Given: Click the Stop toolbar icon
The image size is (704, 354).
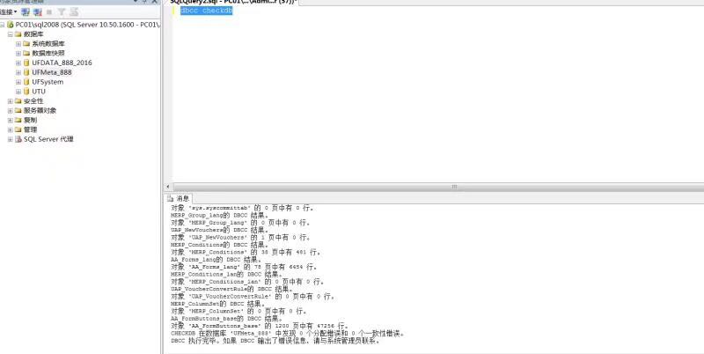Looking at the screenshot, I should pyautogui.click(x=49, y=11).
